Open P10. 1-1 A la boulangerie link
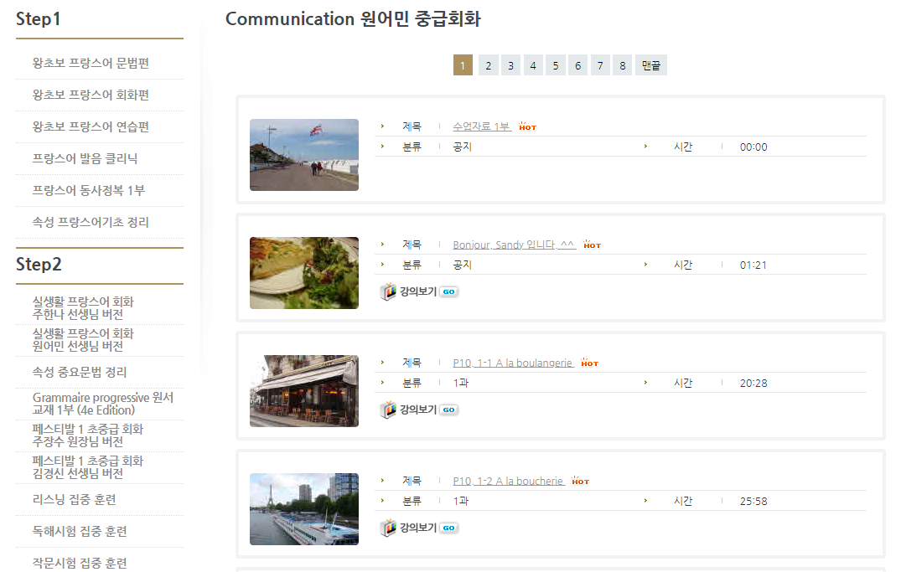901x572 pixels. point(513,363)
